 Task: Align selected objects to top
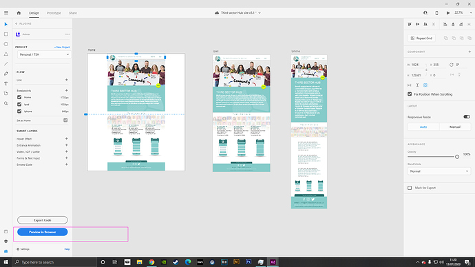(410, 24)
